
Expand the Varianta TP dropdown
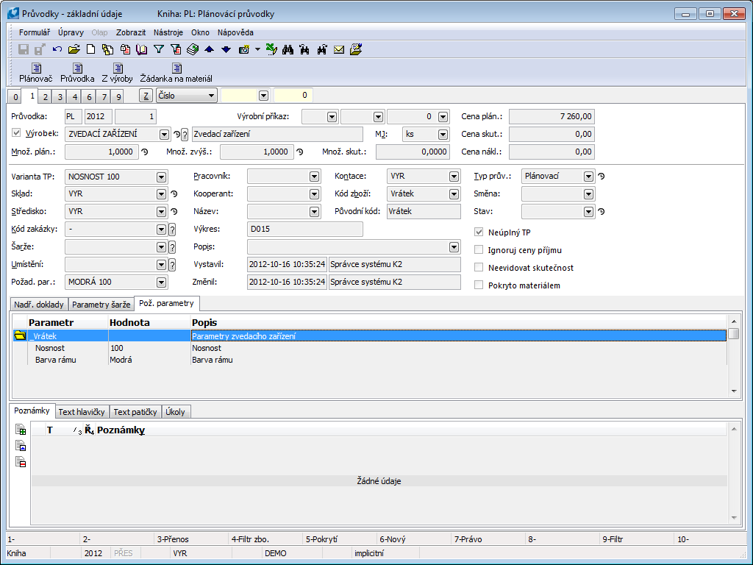click(161, 177)
